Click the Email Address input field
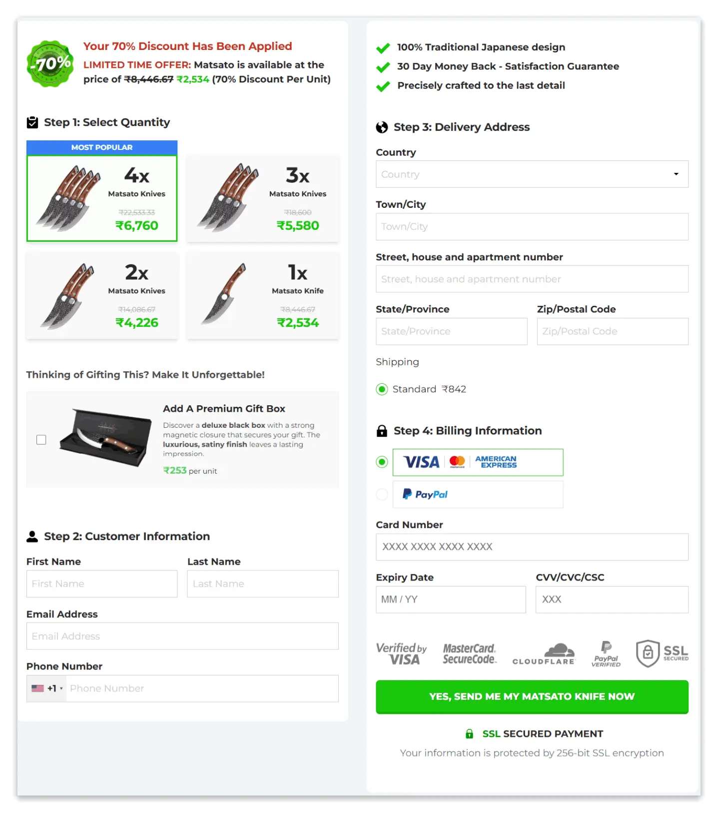The image size is (718, 813). (x=182, y=636)
